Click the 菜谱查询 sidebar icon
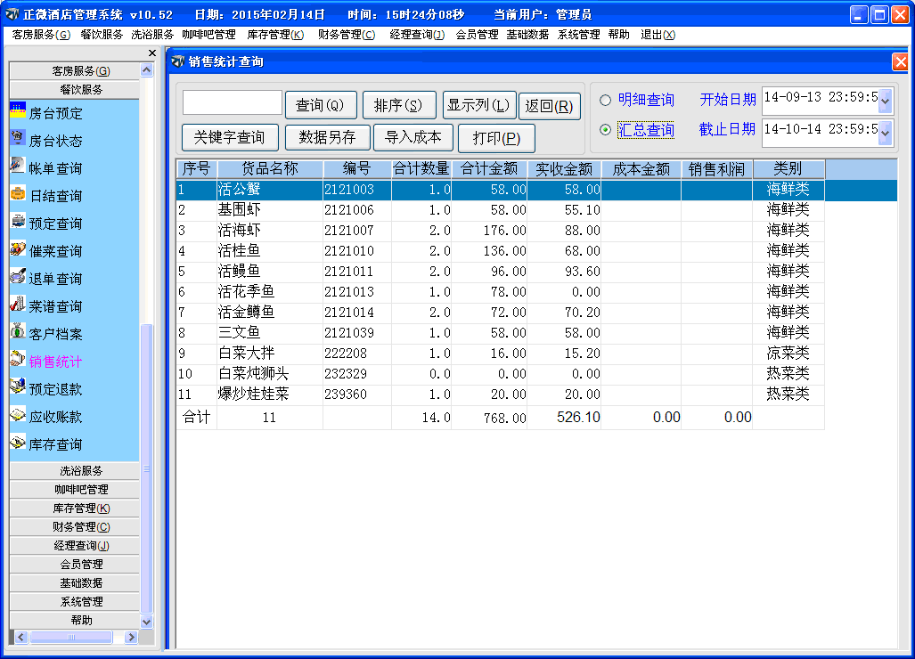 [18, 305]
